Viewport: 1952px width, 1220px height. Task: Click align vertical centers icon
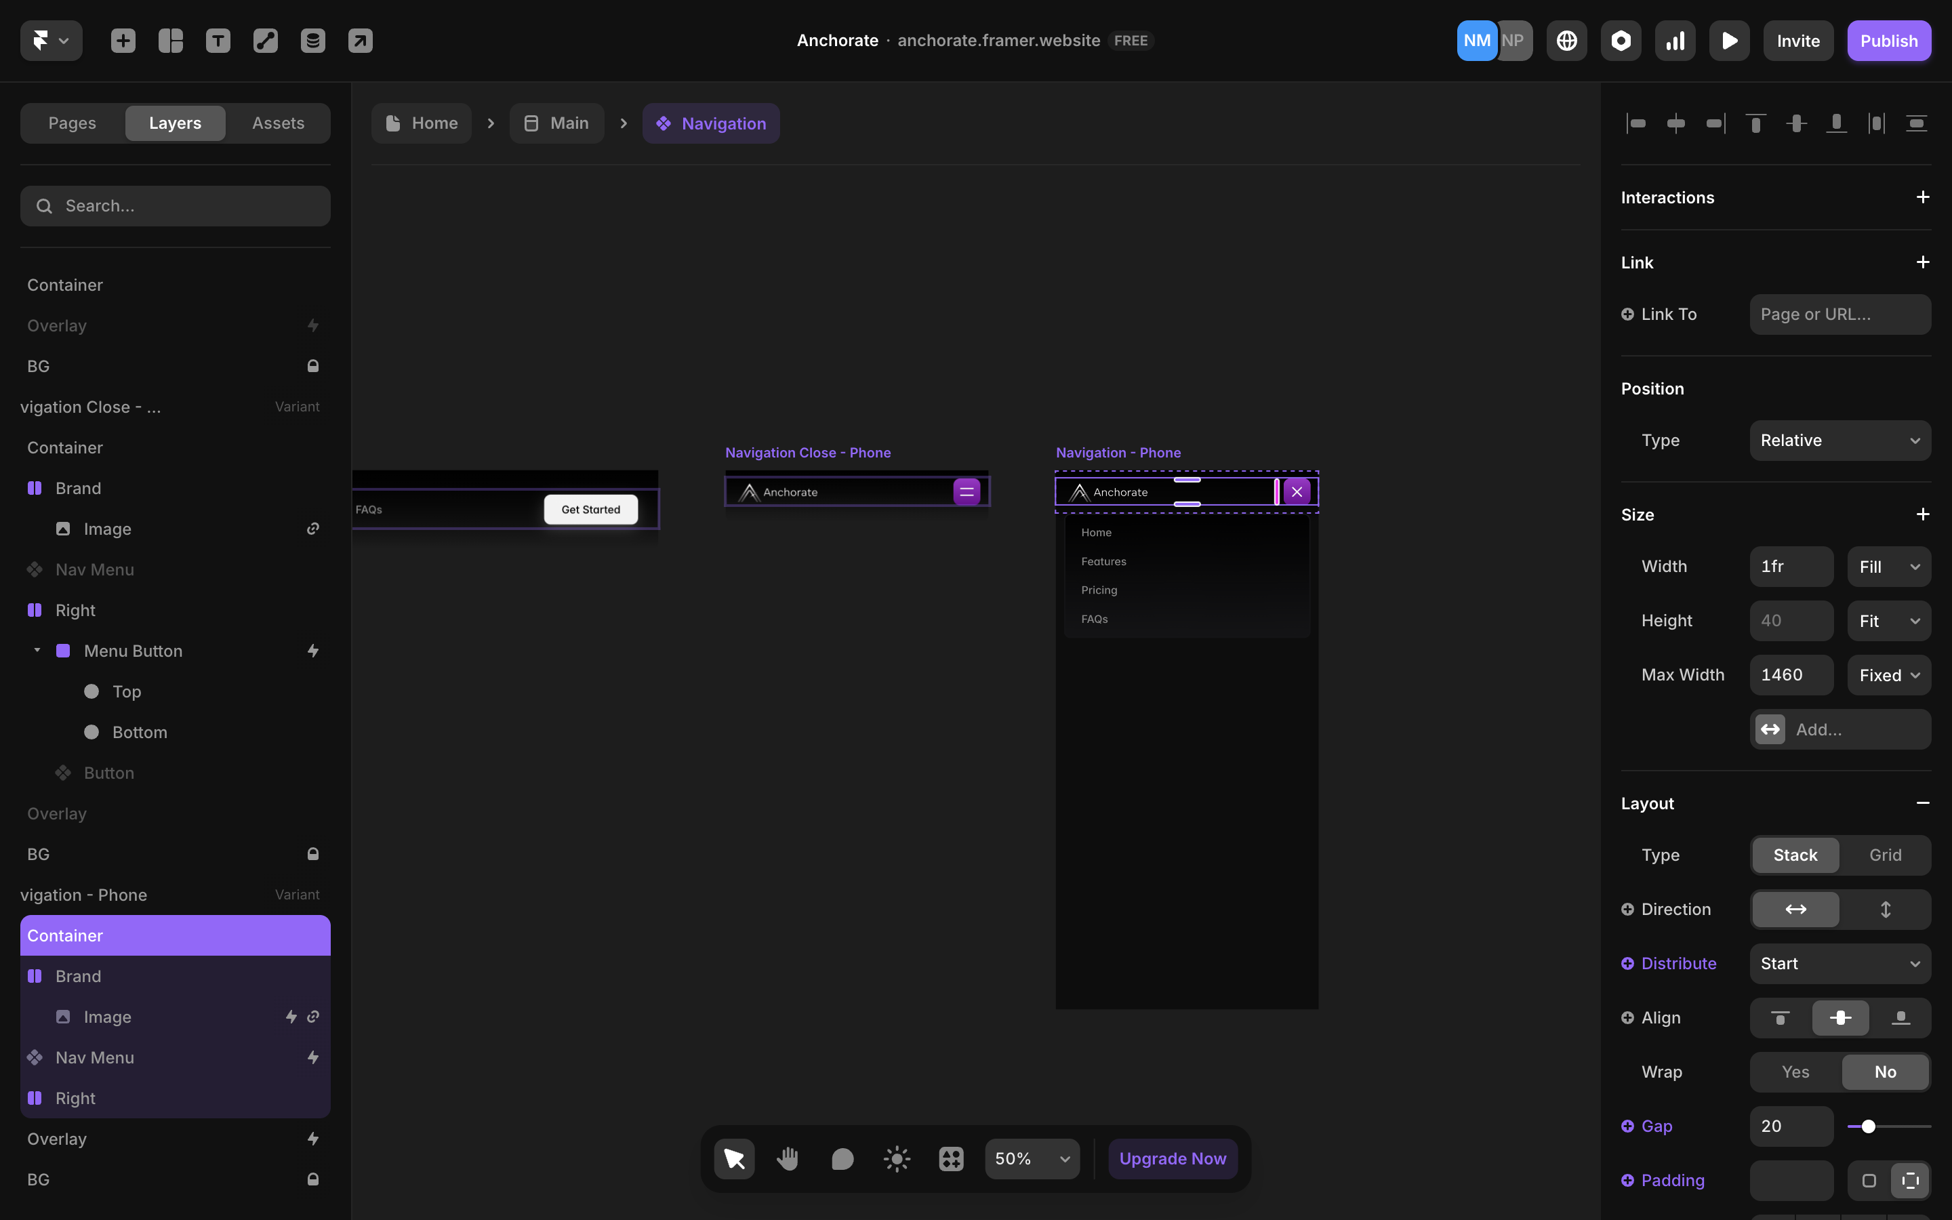[1795, 123]
